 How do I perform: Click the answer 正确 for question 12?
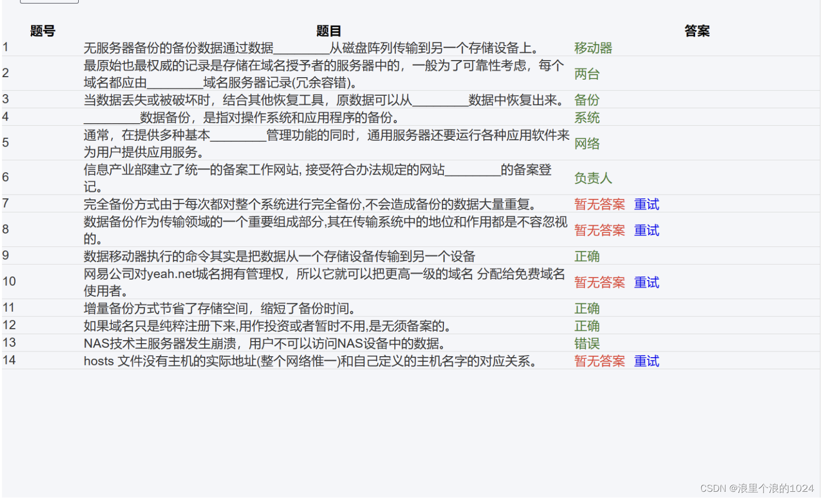(587, 326)
